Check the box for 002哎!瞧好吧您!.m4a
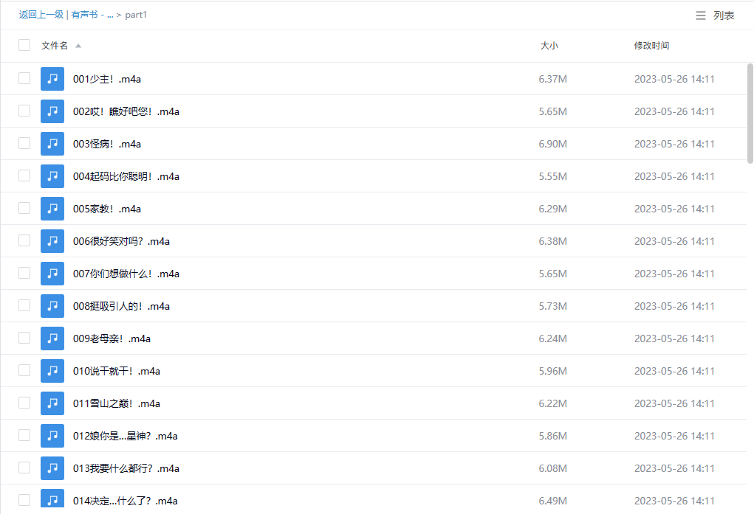 24,111
